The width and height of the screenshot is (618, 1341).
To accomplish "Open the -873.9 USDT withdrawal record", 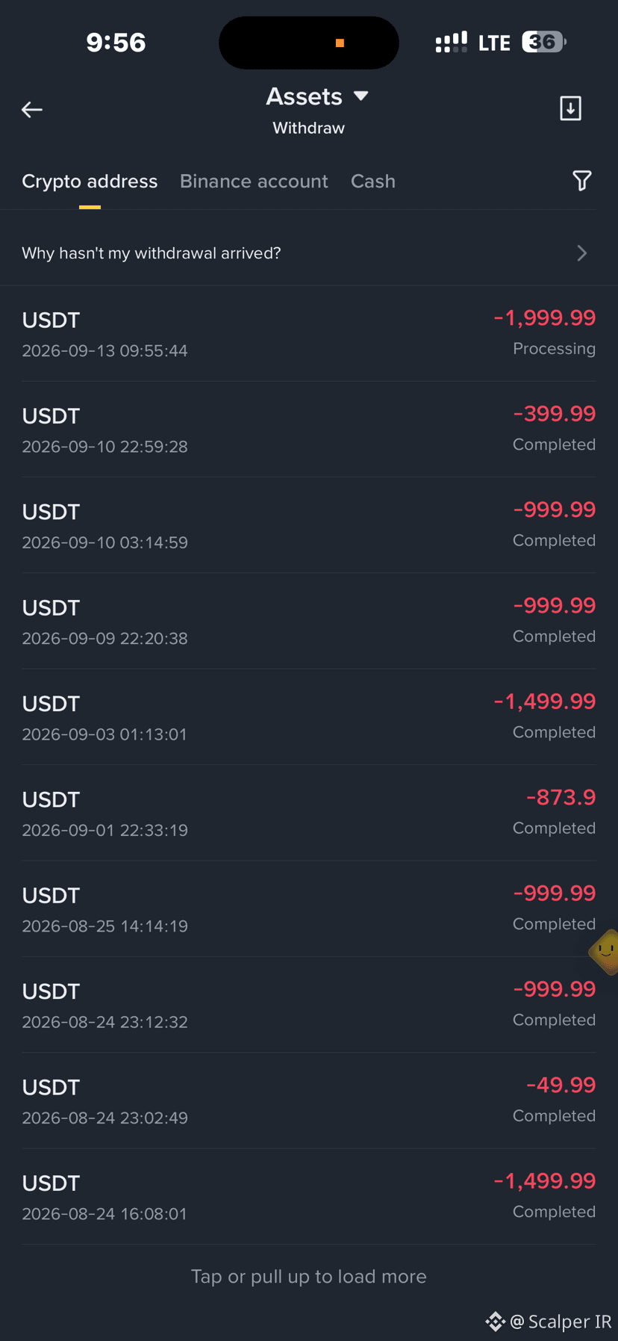I will [309, 813].
